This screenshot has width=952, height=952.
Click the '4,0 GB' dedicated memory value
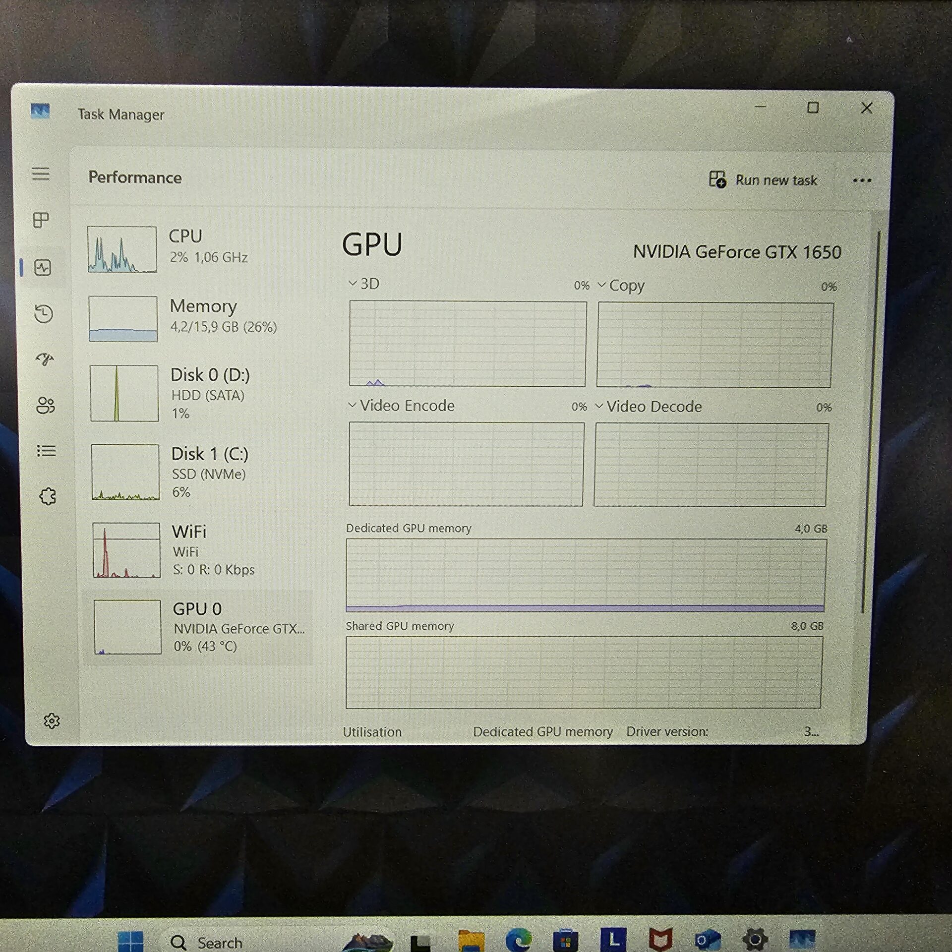[811, 529]
